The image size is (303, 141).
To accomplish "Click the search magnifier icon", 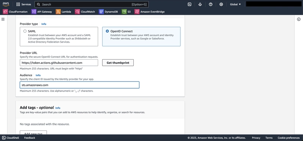I will [39, 4].
